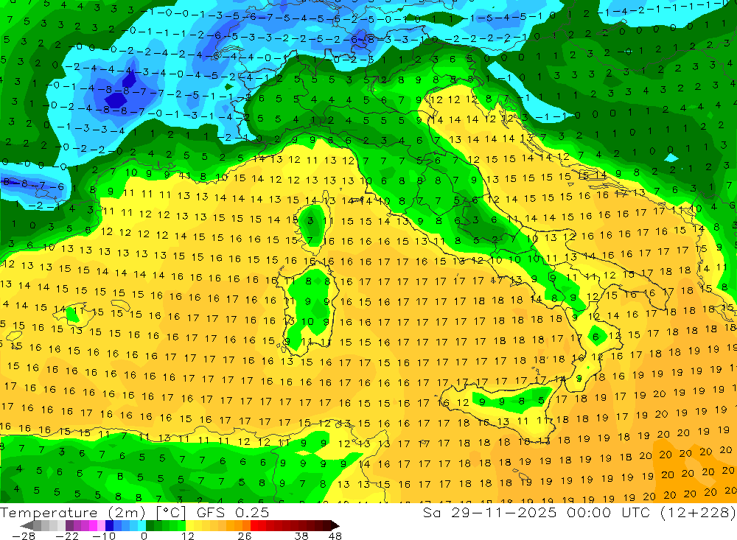Select the yellow swatch in temperature legend
This screenshot has height=540, width=737.
tap(190, 525)
